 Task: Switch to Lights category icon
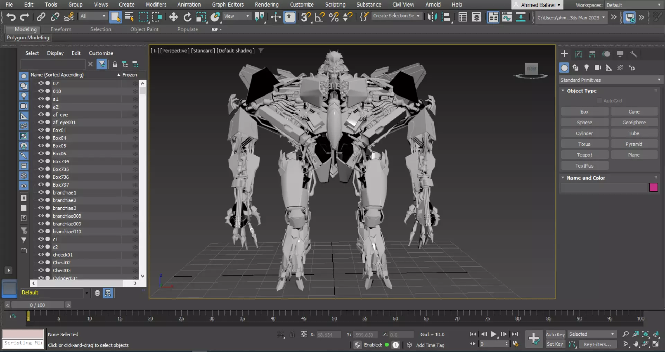coord(587,67)
